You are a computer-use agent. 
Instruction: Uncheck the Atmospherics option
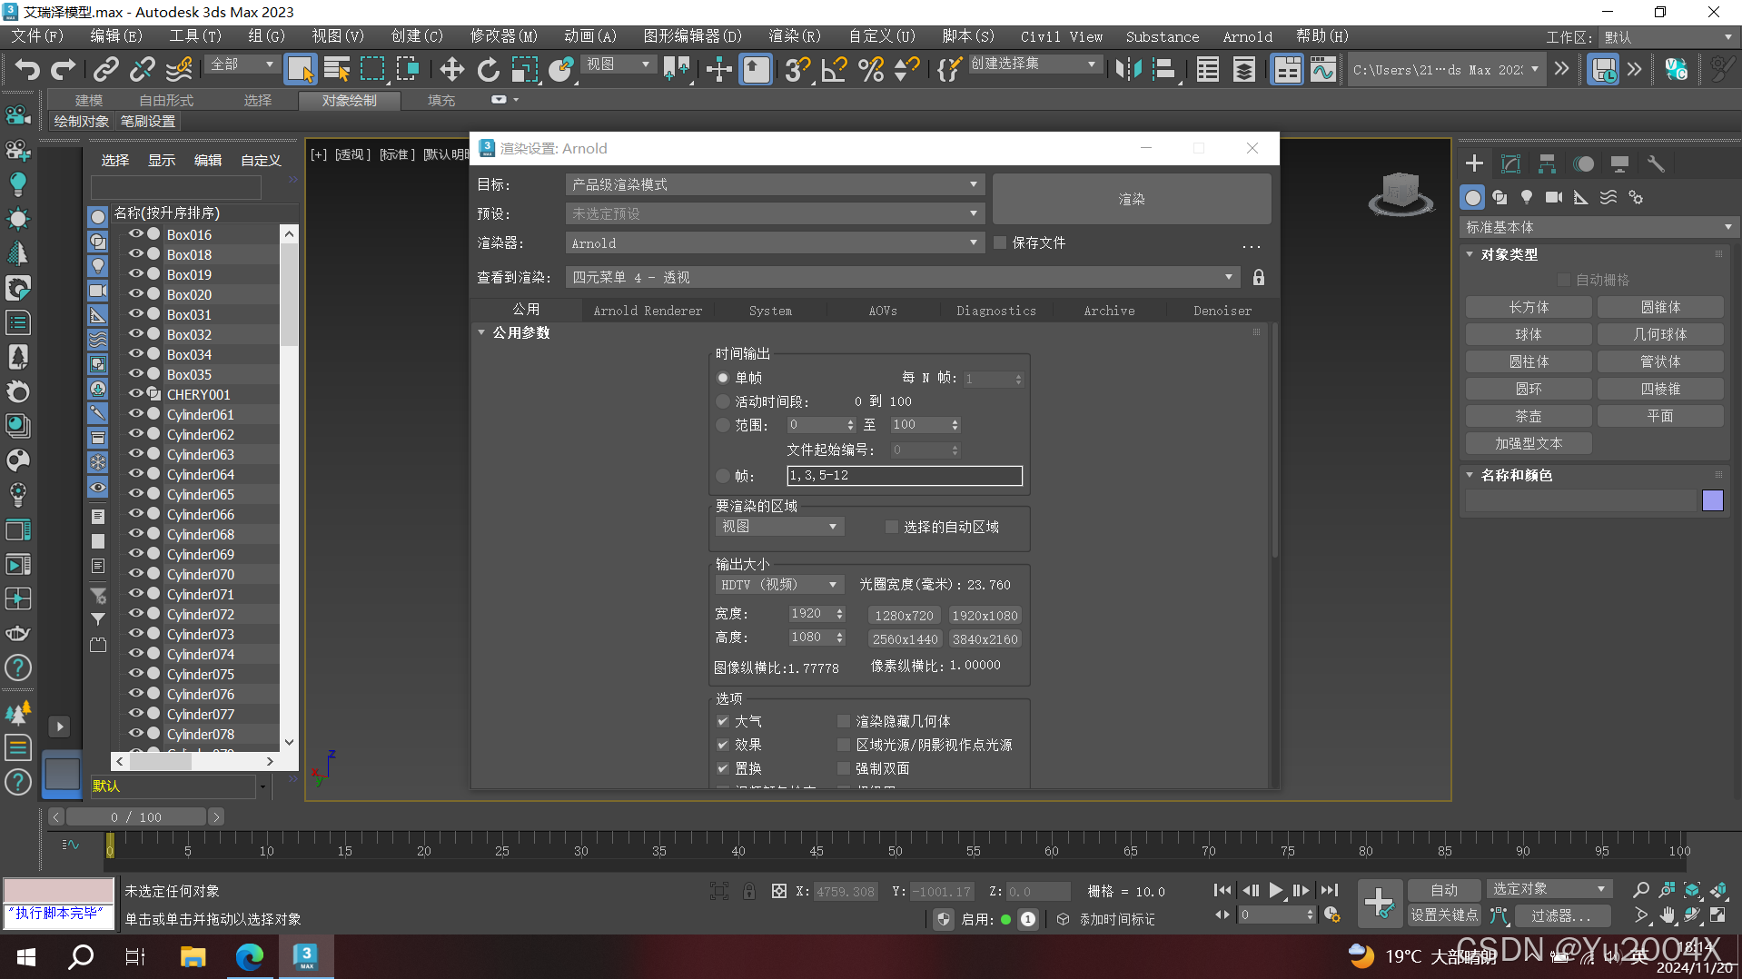click(723, 721)
